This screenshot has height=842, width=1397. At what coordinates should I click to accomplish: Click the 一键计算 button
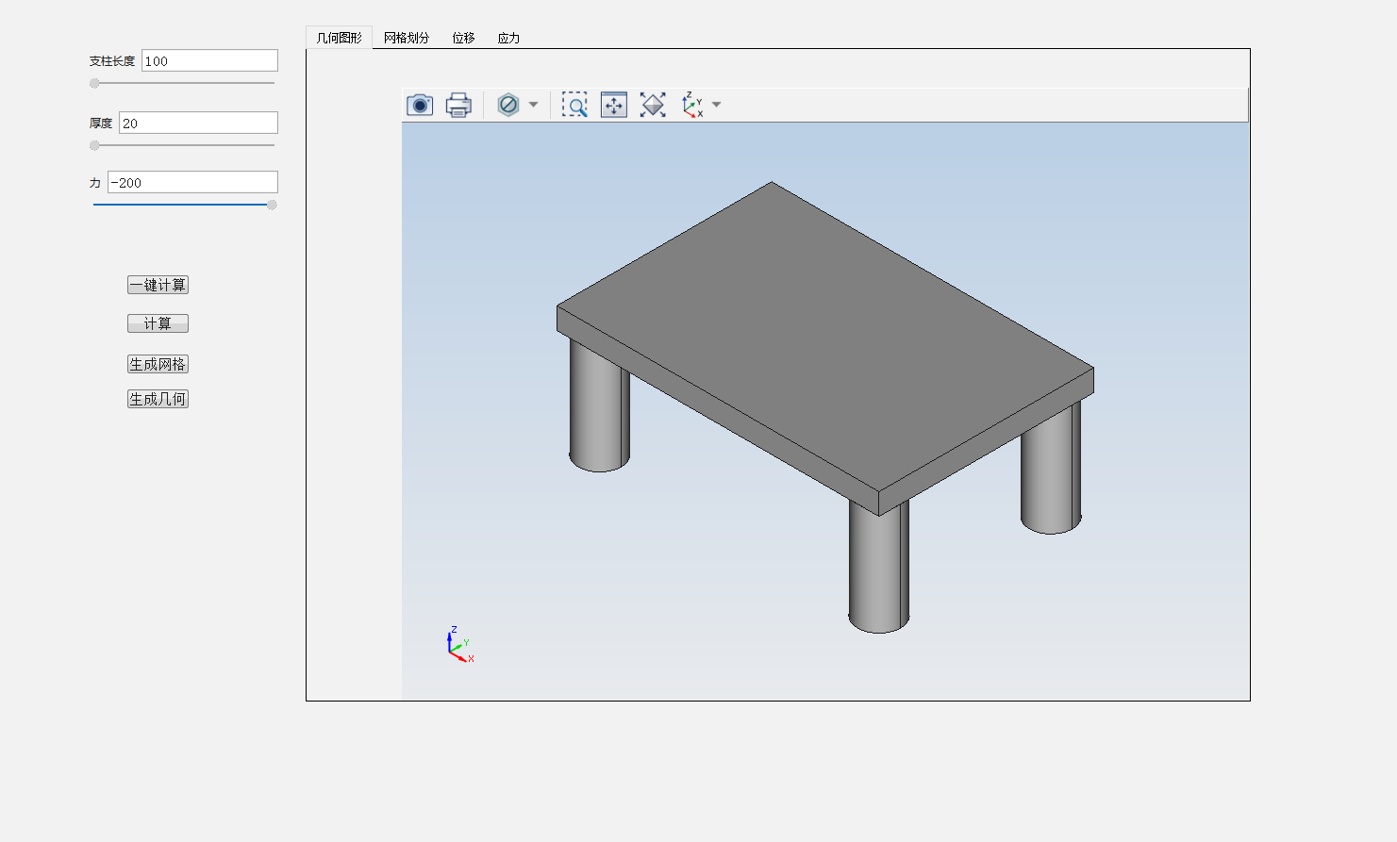pyautogui.click(x=158, y=285)
